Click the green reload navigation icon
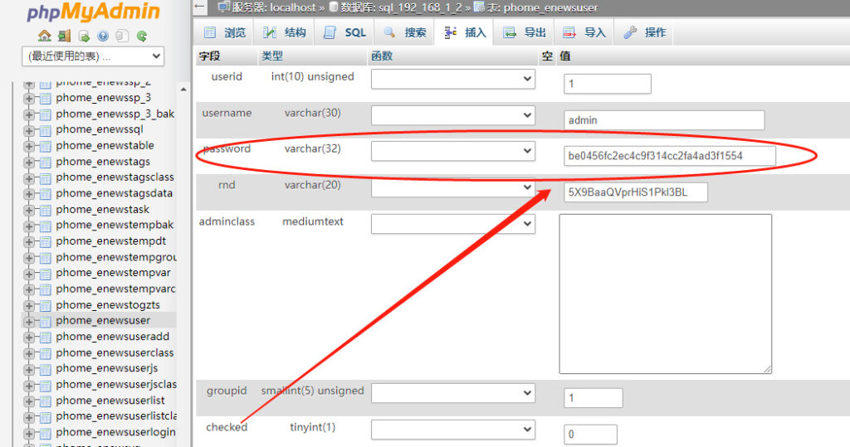The height and width of the screenshot is (447, 850). pos(142,36)
